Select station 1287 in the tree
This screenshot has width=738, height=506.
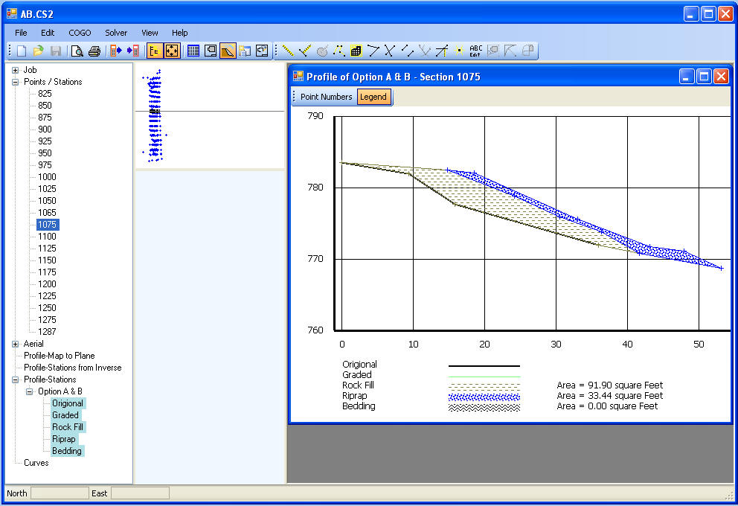point(47,331)
